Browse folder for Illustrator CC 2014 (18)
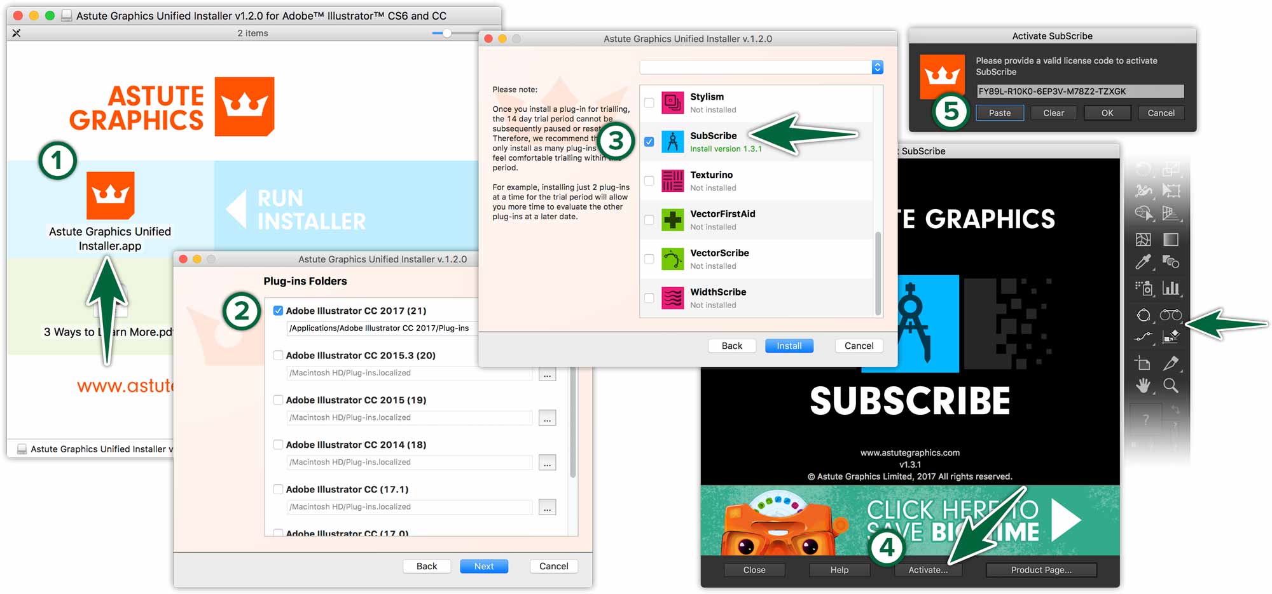 (547, 462)
